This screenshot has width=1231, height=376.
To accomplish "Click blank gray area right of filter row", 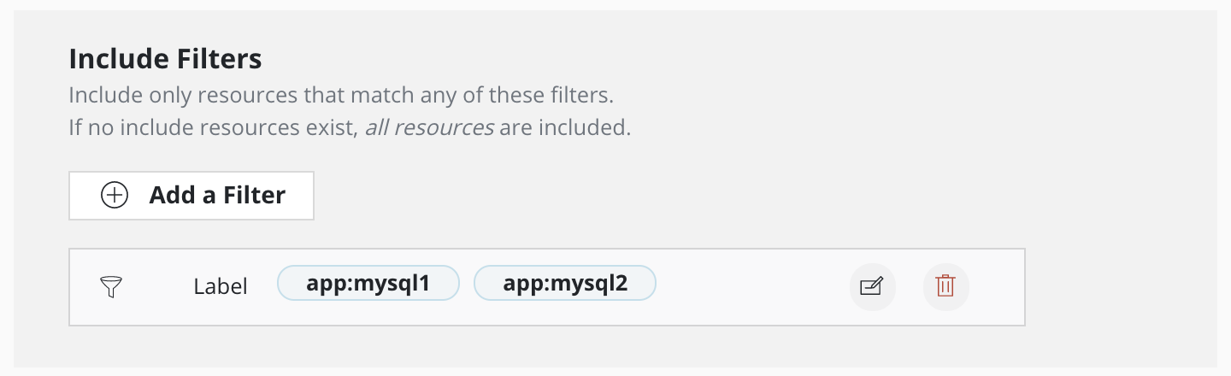I will (x=1120, y=287).
